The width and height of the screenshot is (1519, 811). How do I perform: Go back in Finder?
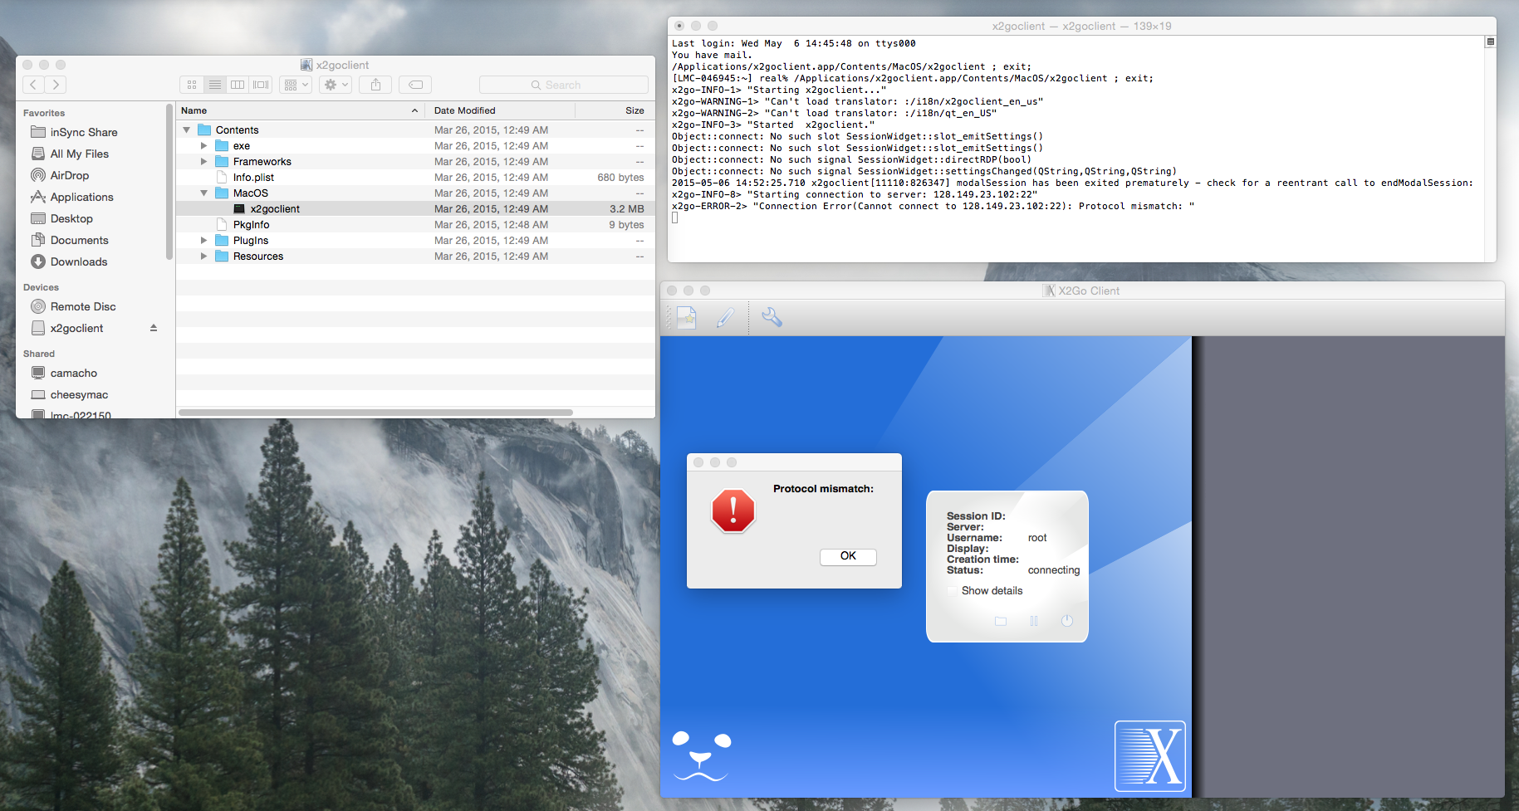tap(33, 85)
